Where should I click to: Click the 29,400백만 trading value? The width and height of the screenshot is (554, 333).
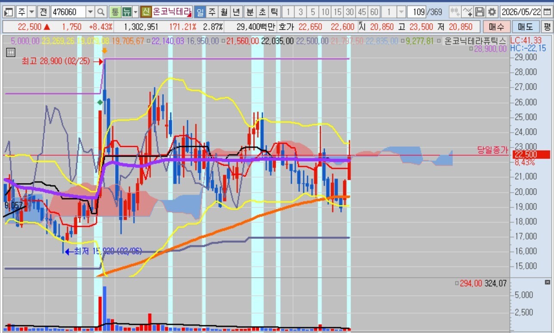(x=255, y=27)
